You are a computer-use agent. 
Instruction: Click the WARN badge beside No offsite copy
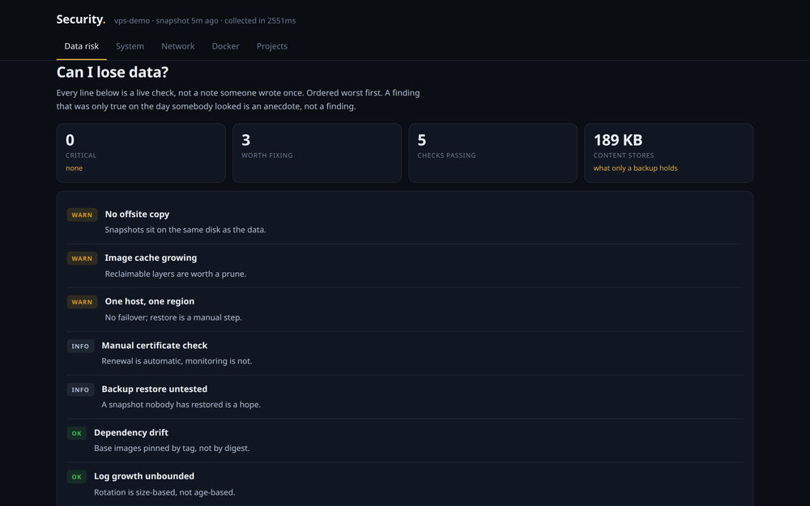82,215
